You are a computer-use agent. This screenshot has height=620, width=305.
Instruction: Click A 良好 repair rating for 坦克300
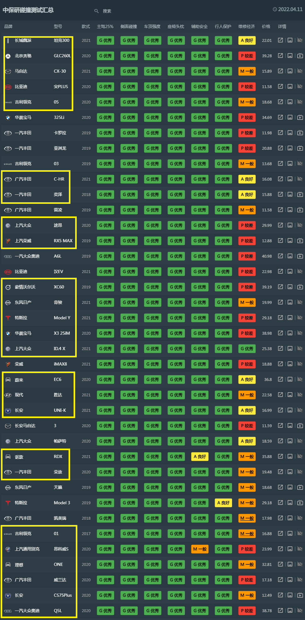(247, 40)
